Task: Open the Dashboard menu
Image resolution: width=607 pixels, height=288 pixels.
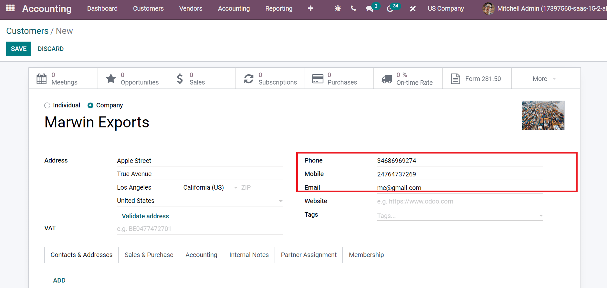Action: click(102, 8)
